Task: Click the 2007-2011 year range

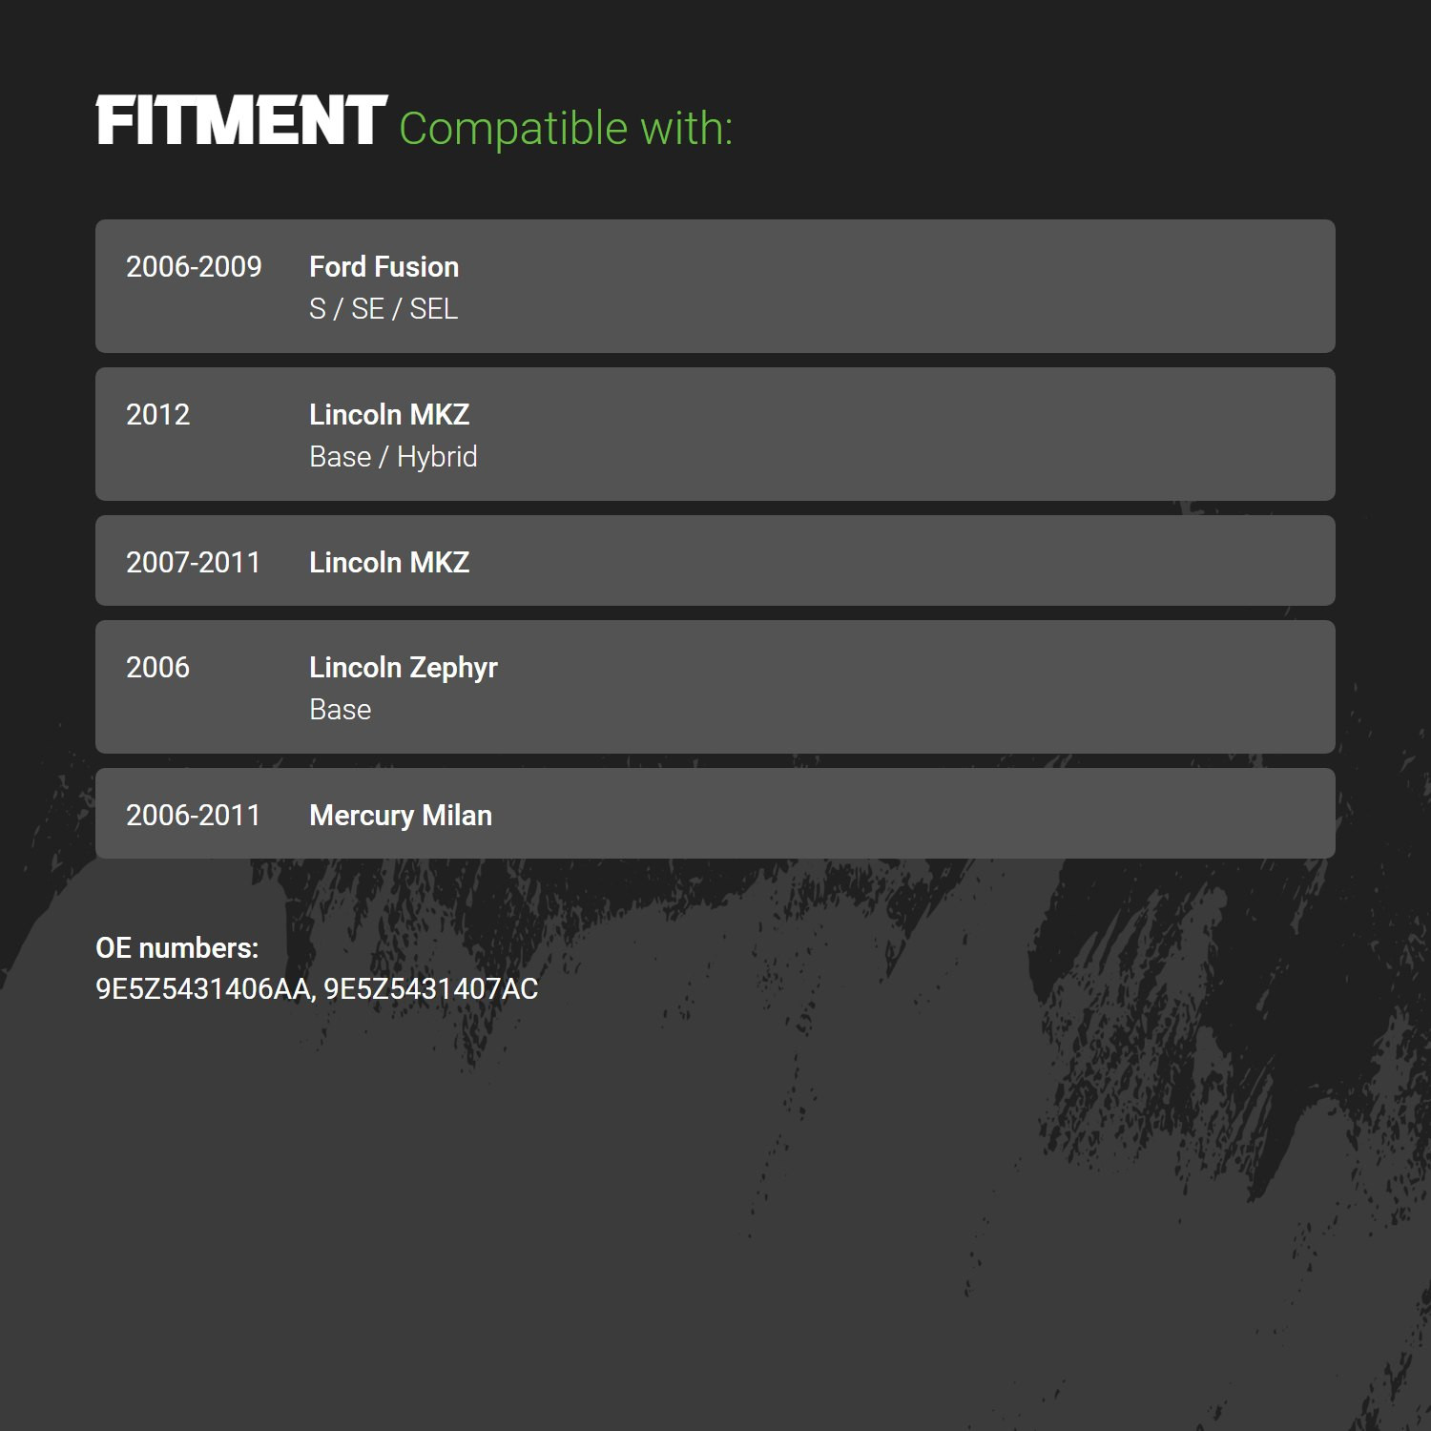Action: pos(194,563)
